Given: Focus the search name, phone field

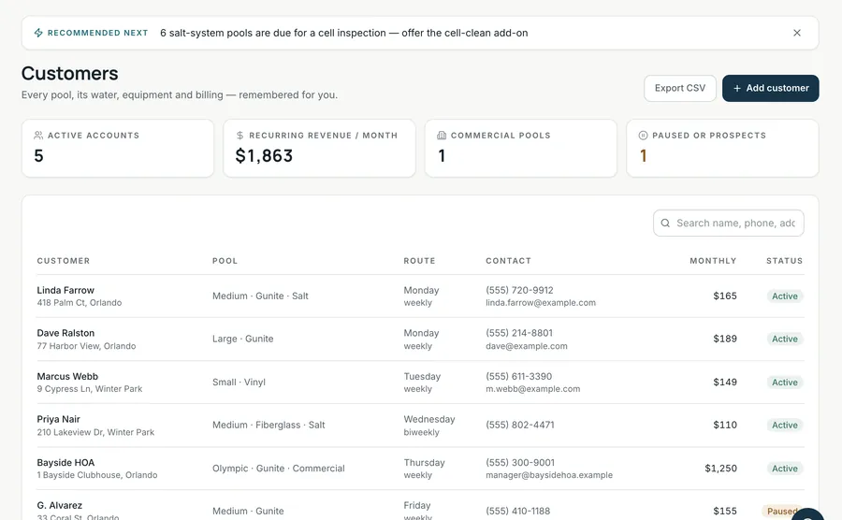Looking at the screenshot, I should point(728,223).
